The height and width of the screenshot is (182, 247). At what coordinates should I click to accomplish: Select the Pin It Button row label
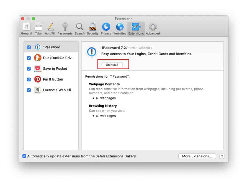coord(53,79)
